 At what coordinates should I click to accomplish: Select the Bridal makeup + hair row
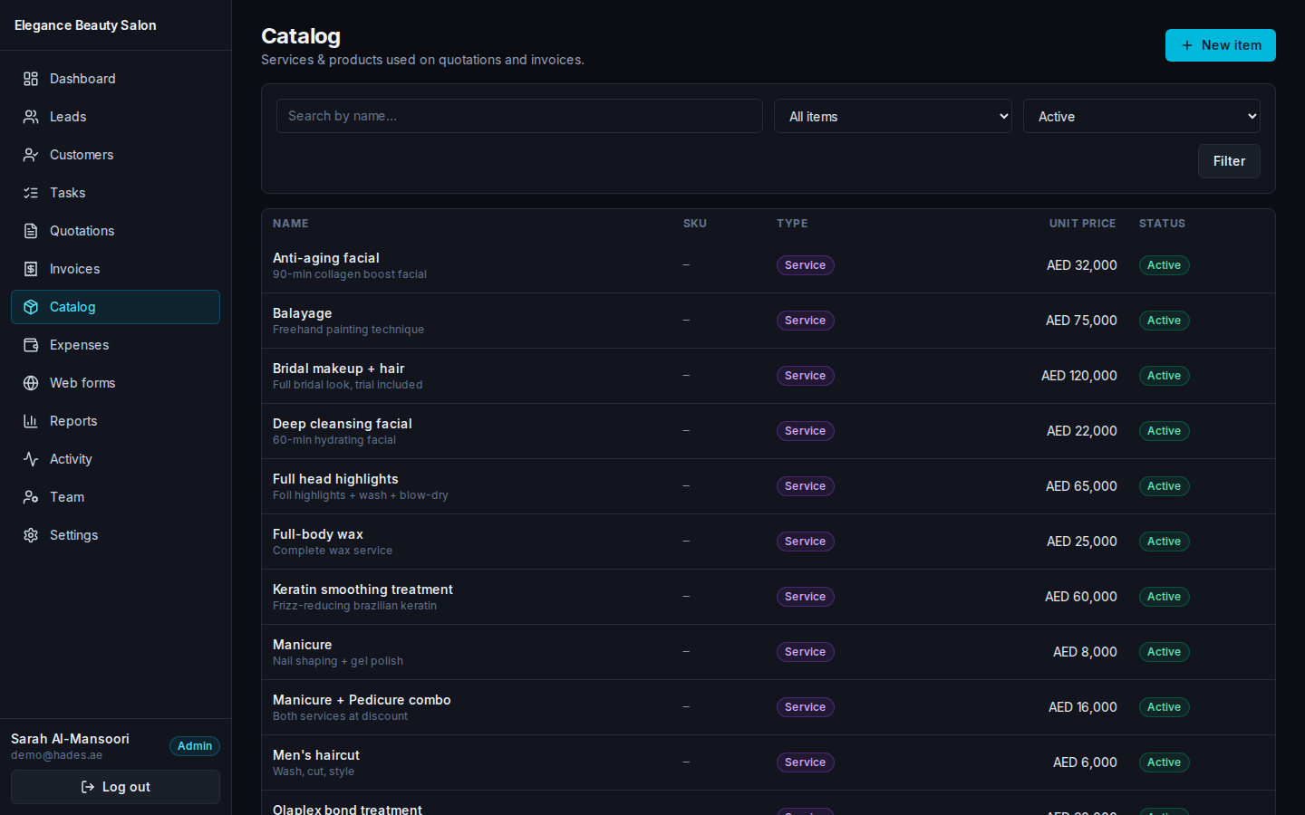[x=768, y=376]
